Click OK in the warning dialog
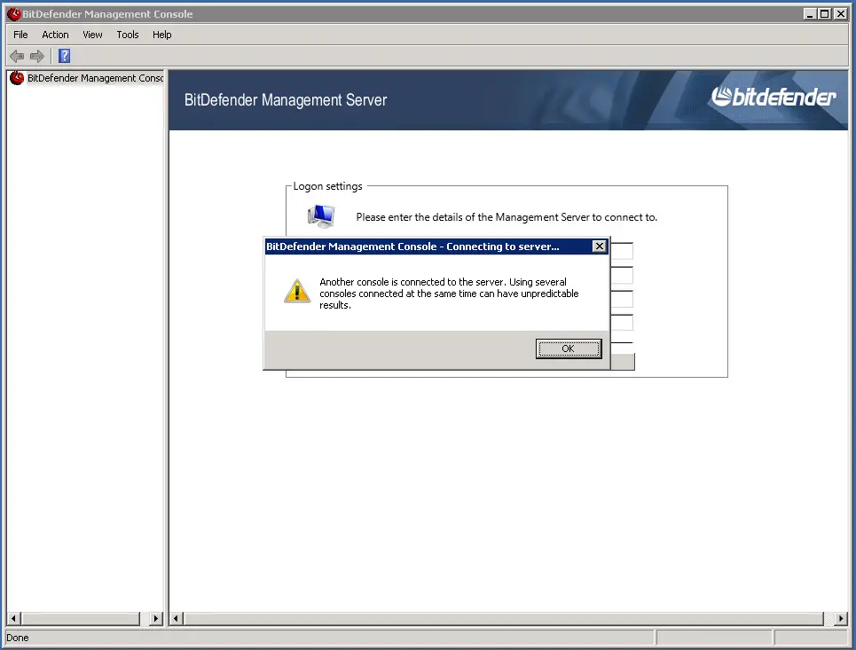This screenshot has height=650, width=856. tap(569, 348)
